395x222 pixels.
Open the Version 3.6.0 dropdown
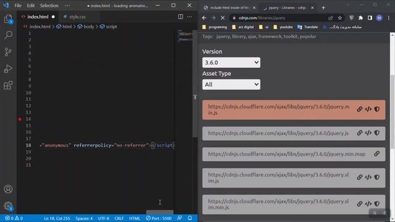click(x=231, y=62)
